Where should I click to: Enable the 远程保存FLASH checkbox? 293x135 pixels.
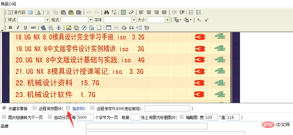92,108
